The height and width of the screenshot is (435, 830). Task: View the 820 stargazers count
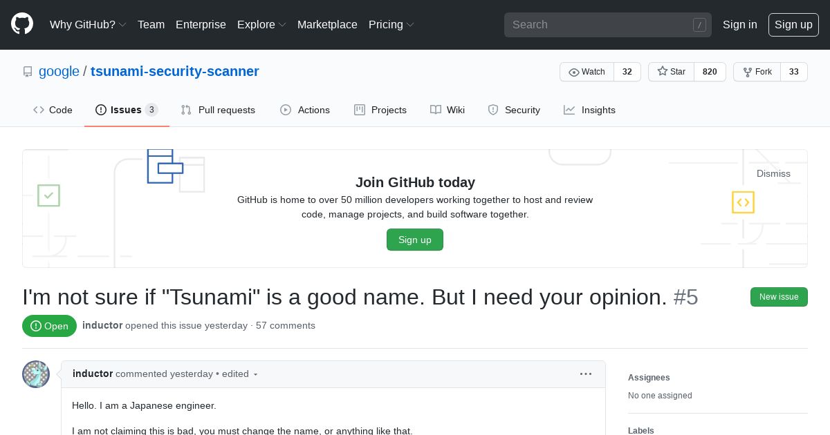click(710, 72)
